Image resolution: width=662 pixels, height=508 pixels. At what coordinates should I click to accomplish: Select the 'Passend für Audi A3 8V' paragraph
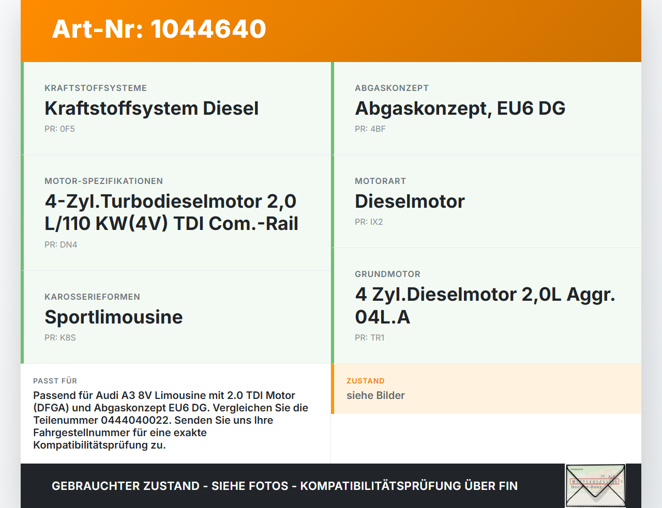[x=171, y=420]
